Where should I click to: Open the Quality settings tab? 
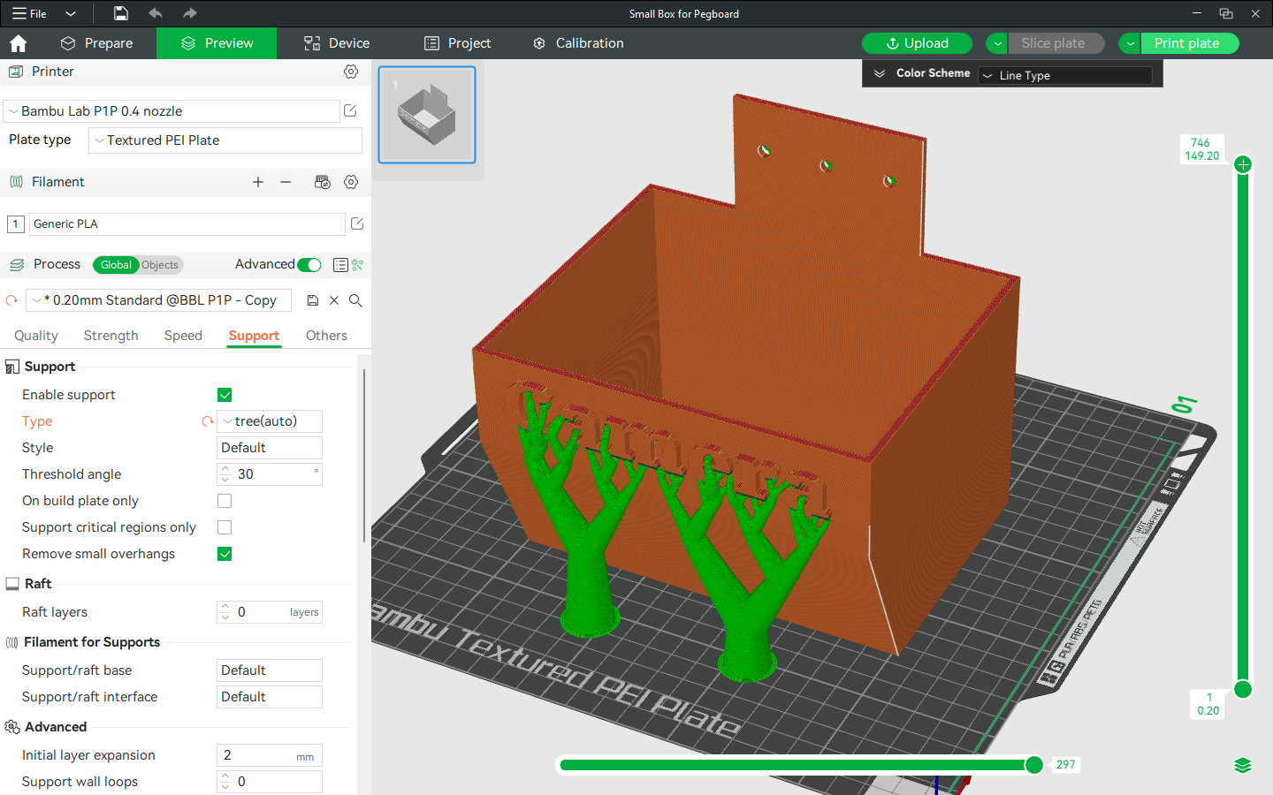pyautogui.click(x=36, y=336)
